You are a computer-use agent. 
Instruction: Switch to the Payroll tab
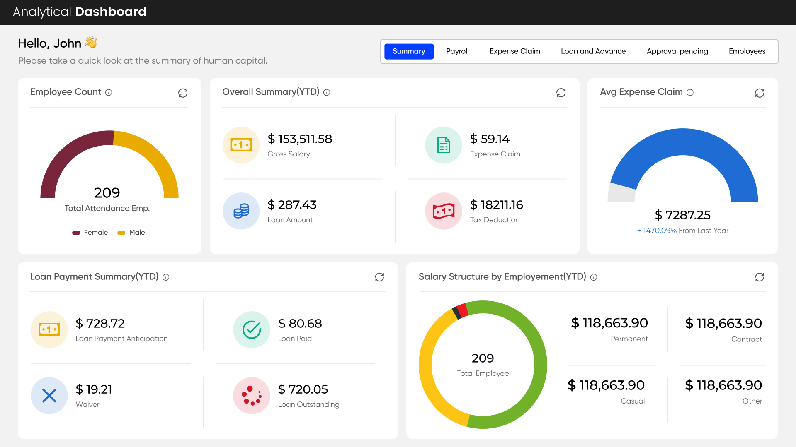pyautogui.click(x=457, y=51)
